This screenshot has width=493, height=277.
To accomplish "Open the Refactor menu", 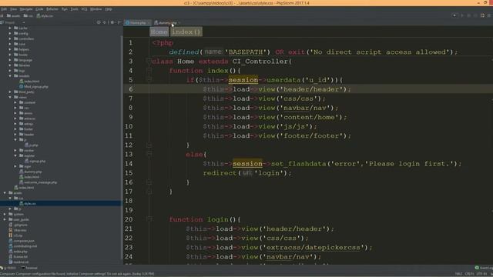I will (x=52, y=9).
